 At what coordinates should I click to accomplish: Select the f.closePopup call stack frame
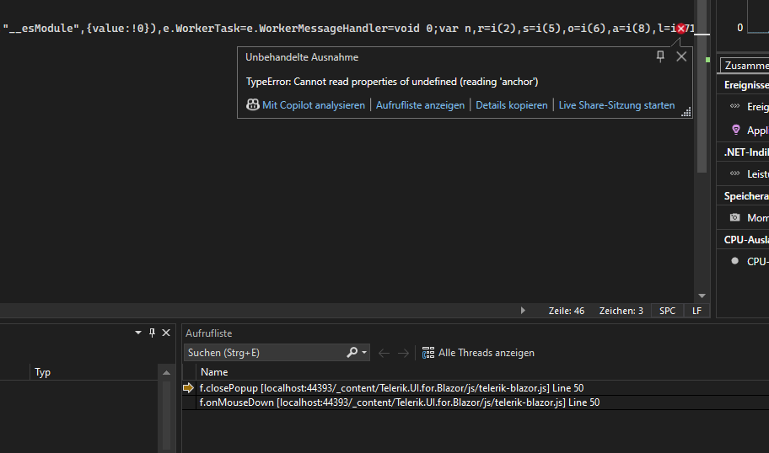(x=391, y=388)
